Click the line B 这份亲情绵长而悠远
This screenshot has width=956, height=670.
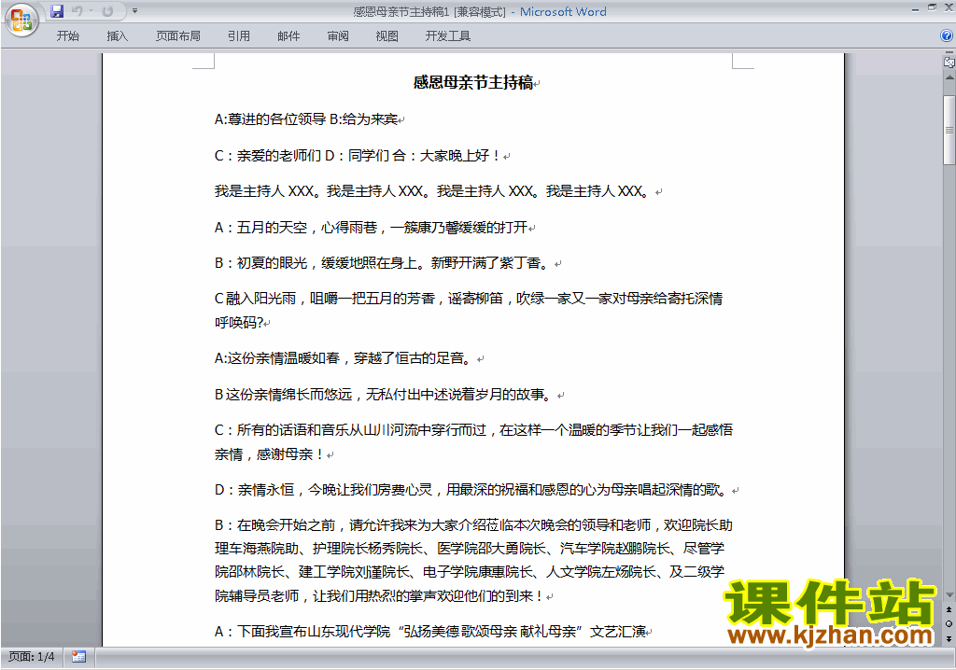tap(385, 395)
